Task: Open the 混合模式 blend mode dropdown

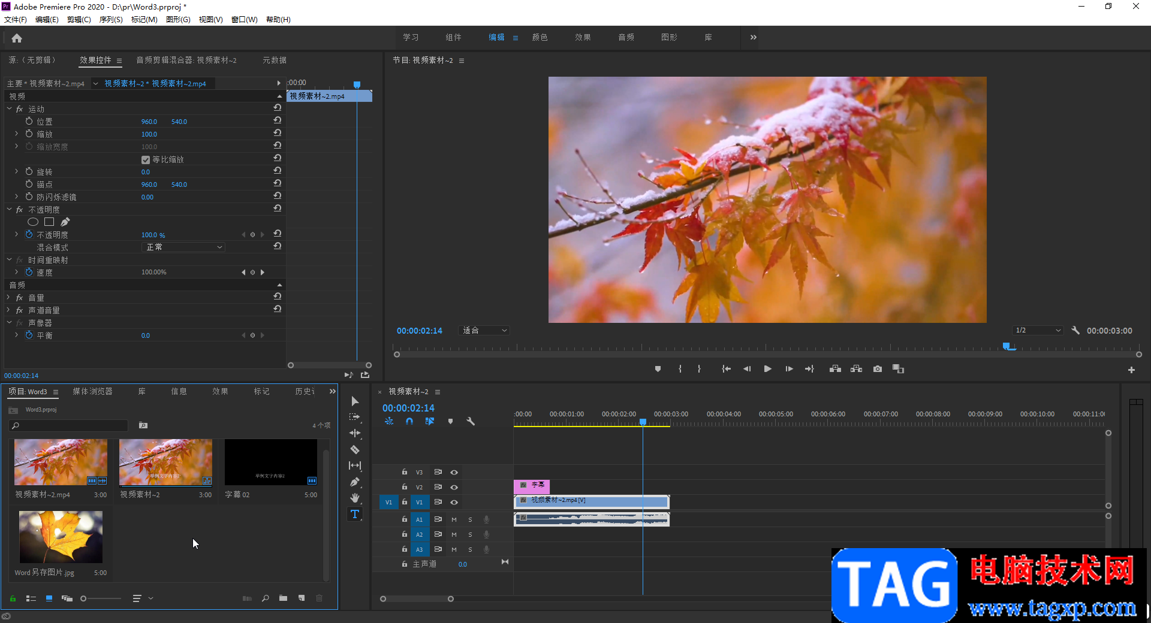Action: pos(183,247)
